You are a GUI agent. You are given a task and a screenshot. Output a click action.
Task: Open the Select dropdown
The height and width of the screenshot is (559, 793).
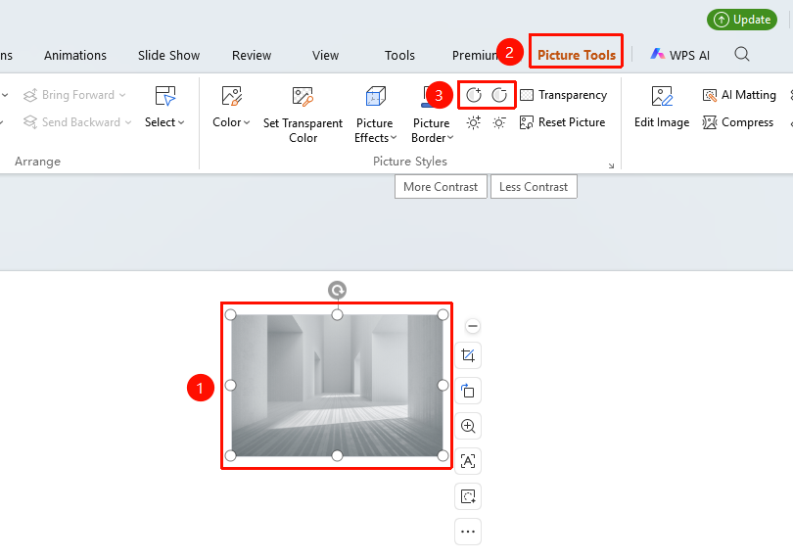(x=164, y=122)
